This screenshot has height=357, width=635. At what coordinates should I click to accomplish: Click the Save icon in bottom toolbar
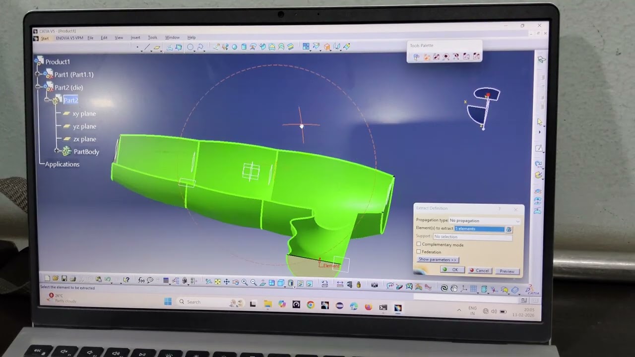pos(64,279)
